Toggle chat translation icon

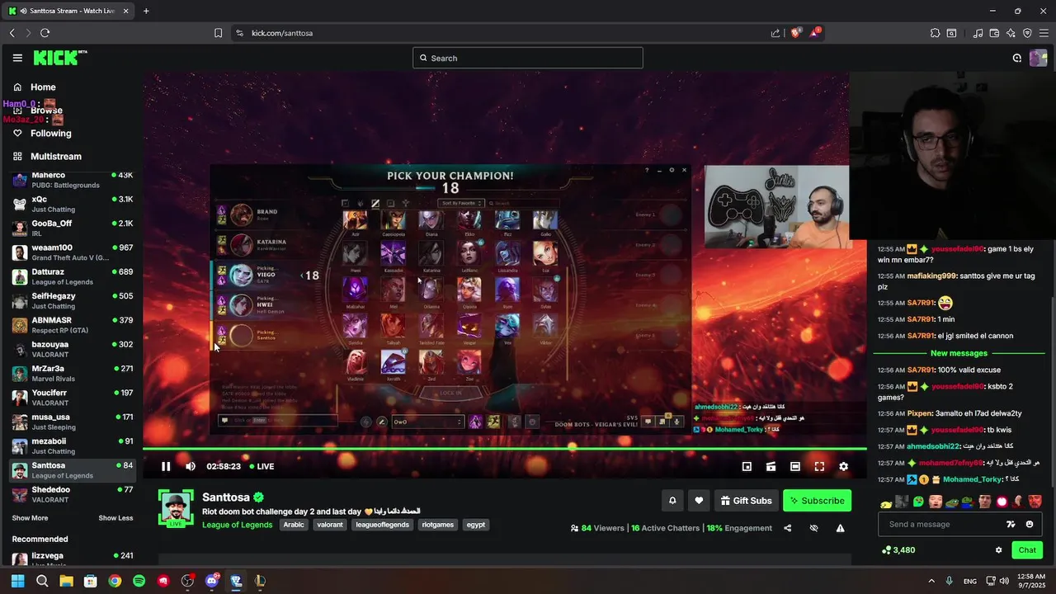click(x=1011, y=524)
